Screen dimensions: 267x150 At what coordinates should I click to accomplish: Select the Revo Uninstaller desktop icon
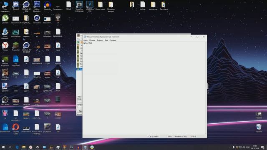click(5, 34)
